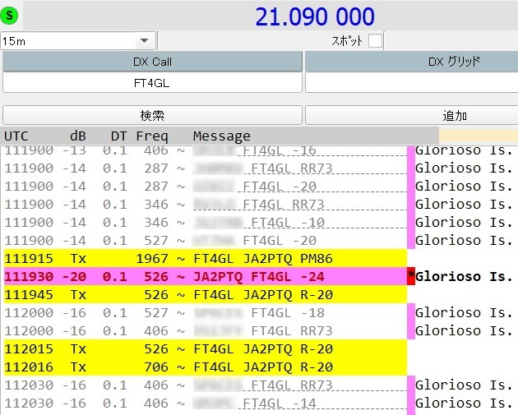
Task: Select 112030 row at 406 FT4GL -14
Action: (x=206, y=403)
